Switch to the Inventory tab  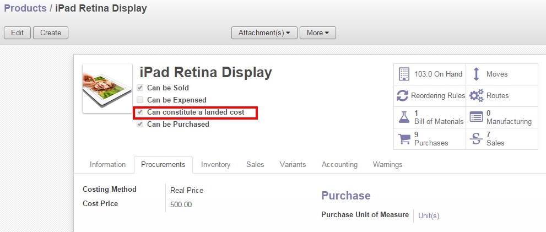[x=215, y=164]
